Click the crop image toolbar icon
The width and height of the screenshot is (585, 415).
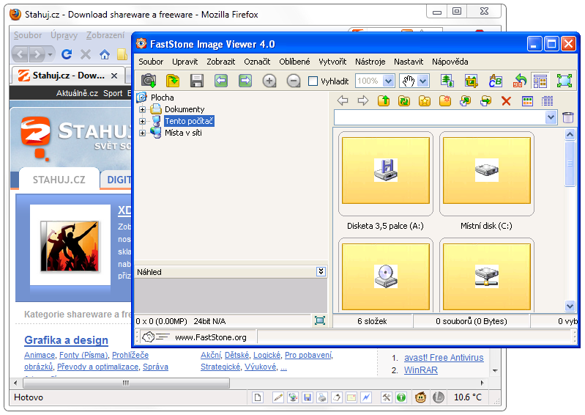[471, 81]
